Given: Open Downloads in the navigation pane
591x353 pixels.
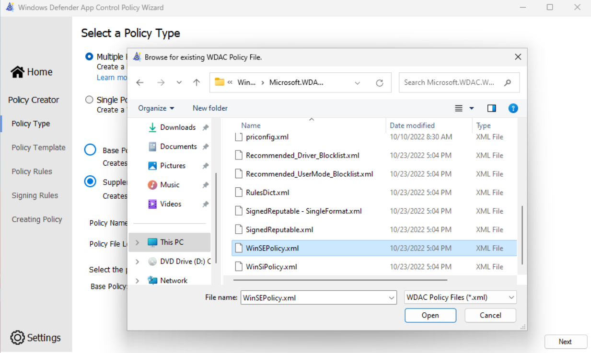Looking at the screenshot, I should click(178, 127).
